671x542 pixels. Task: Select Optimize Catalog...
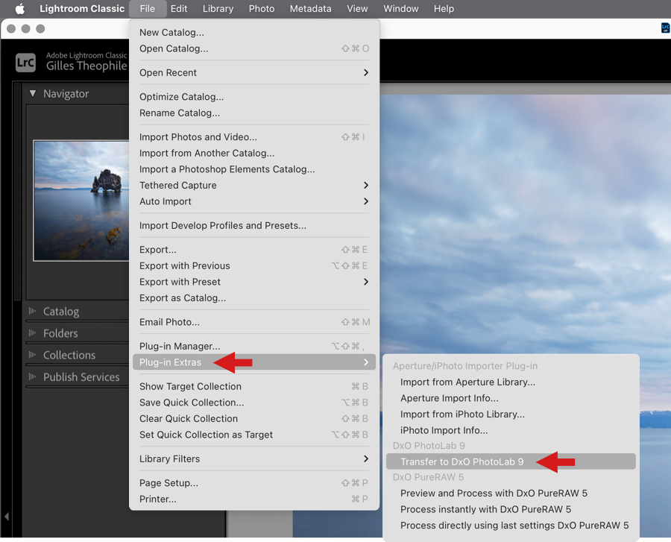(x=254, y=97)
